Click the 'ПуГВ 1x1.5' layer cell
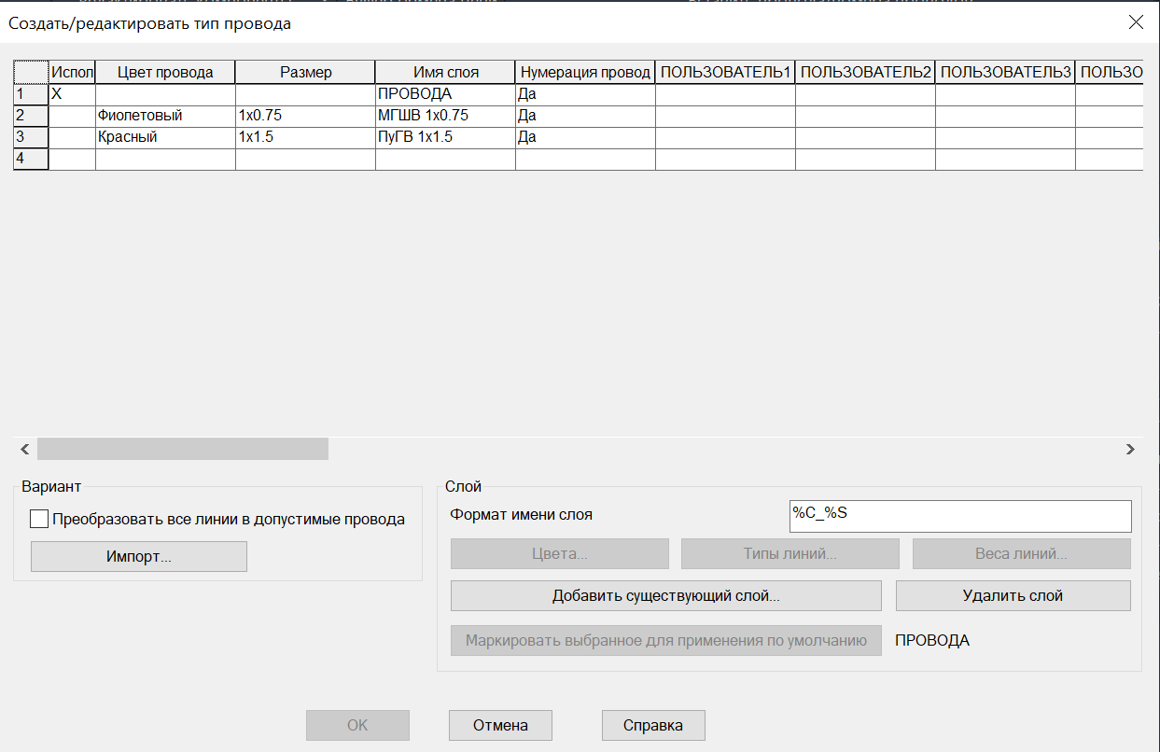Screen dimensions: 1160x752 (445, 137)
